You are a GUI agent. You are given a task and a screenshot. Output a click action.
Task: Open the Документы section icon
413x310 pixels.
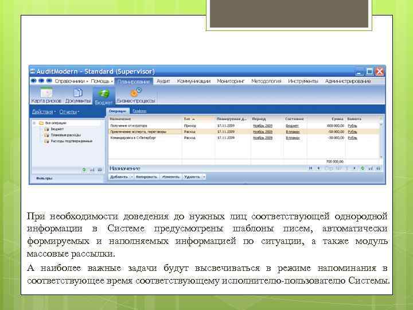tap(77, 92)
